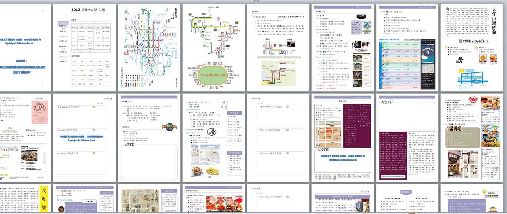Click the yellow '大阪城' banner
This screenshot has height=214, width=507.
coord(44,199)
